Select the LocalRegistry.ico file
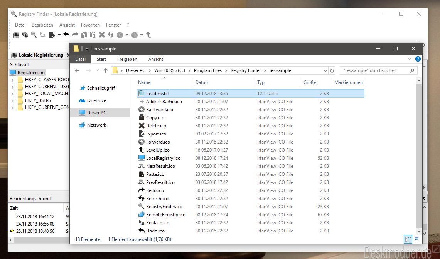The image size is (440, 259). pyautogui.click(x=251, y=158)
